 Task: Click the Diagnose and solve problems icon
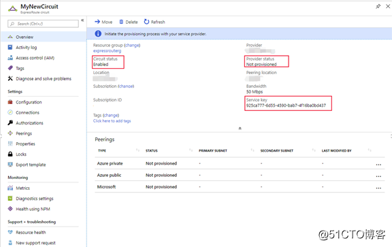[x=10, y=78]
